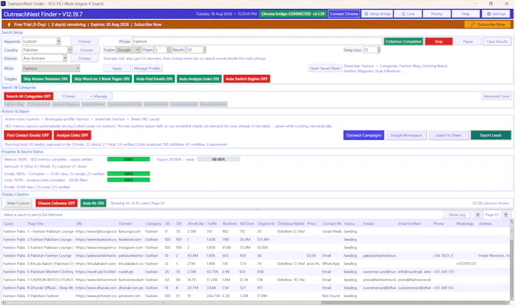515x306 pixels.
Task: Click Clear Results button
Action: [x=497, y=41]
